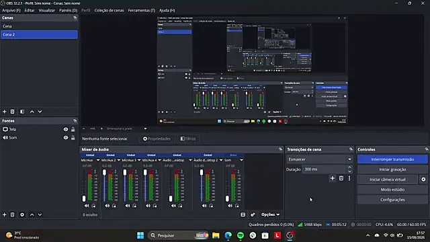Mute the Áudio do desktop 2 channel
The height and width of the screenshot is (242, 430).
[x=204, y=206]
